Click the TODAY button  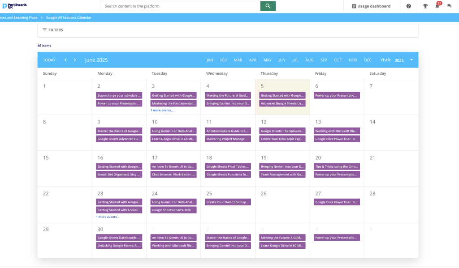pos(49,60)
